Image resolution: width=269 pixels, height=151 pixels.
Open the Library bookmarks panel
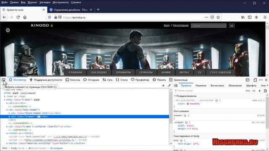[x=243, y=17]
